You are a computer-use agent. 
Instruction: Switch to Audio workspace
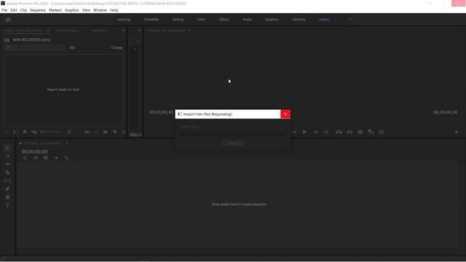pos(248,20)
